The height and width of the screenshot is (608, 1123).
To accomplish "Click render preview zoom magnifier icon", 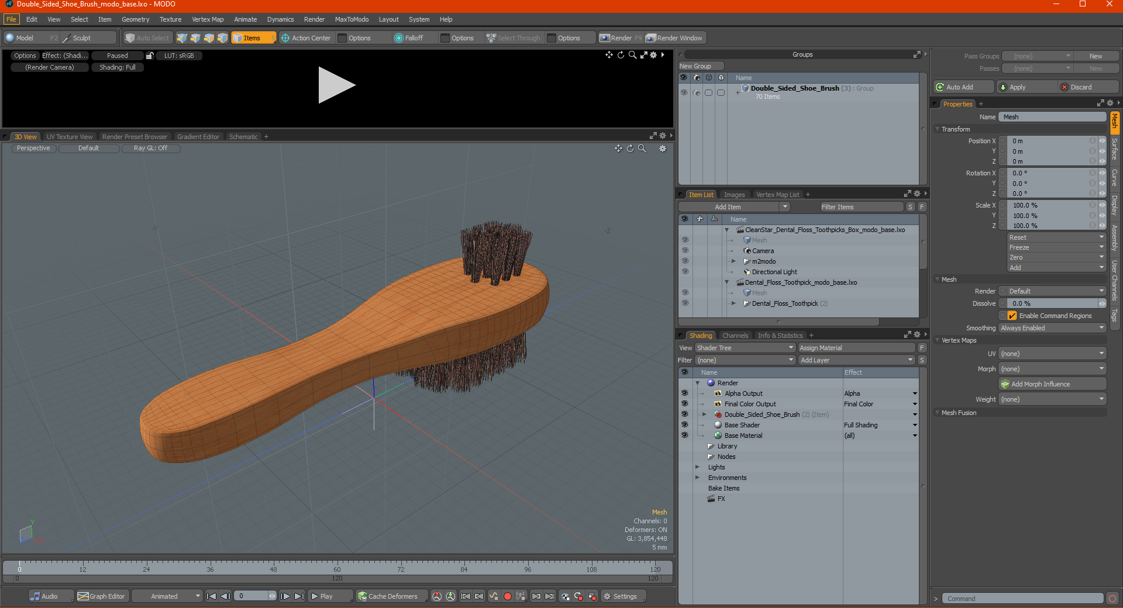I will click(x=632, y=55).
